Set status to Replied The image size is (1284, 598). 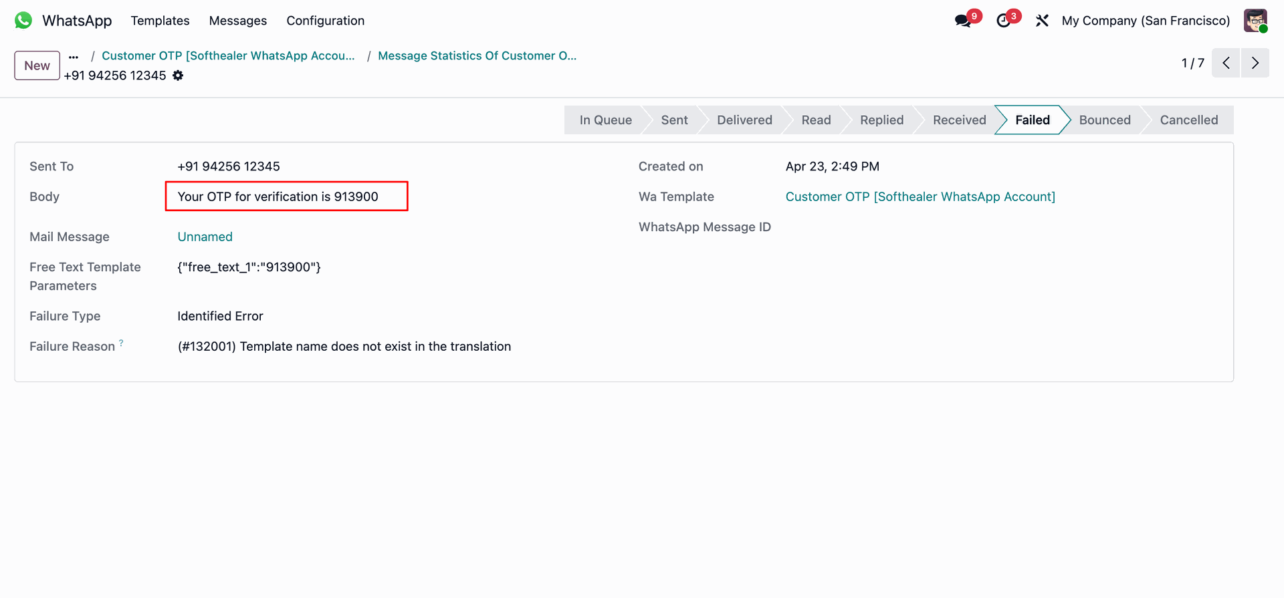pyautogui.click(x=881, y=120)
